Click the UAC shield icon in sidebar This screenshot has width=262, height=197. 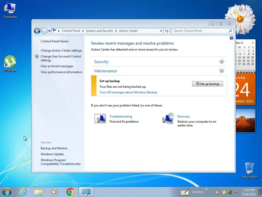click(37, 56)
